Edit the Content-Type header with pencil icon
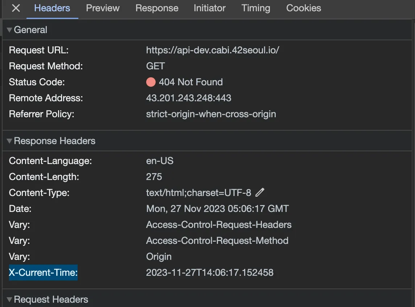Screen dimensions: 415x307 260,193
